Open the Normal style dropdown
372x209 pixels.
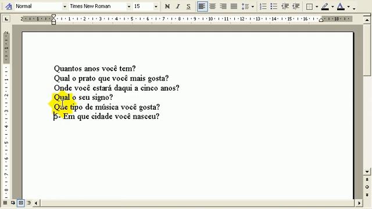65,6
